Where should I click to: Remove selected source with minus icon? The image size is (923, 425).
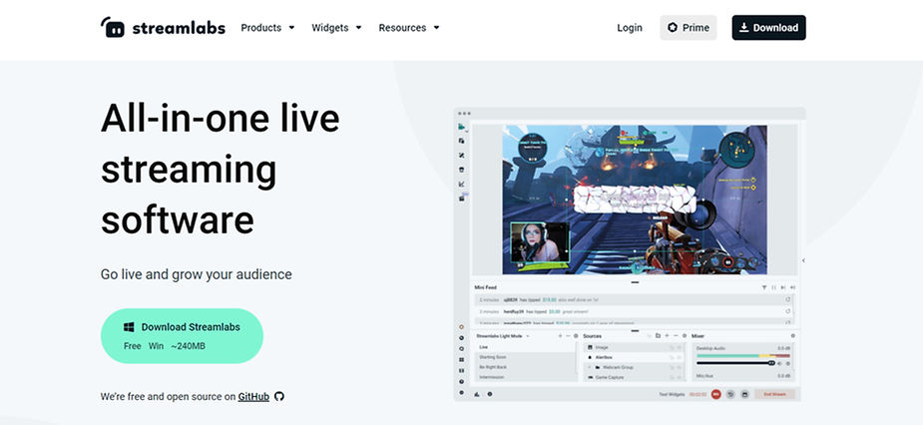click(675, 335)
